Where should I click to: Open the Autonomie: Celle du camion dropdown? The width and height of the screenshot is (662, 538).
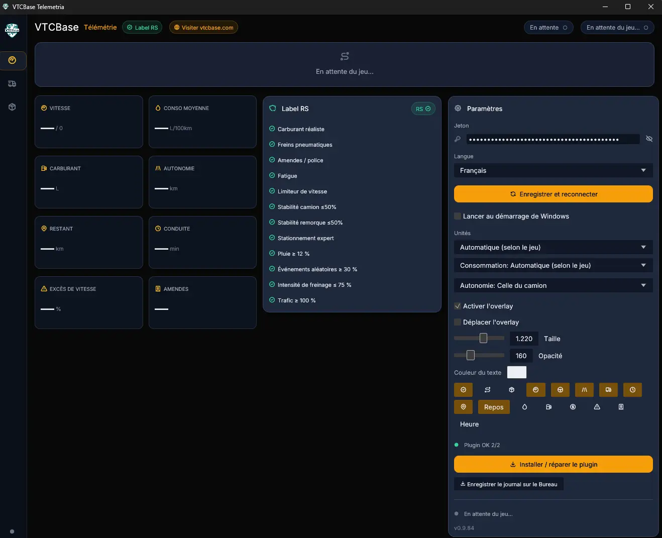coord(554,285)
